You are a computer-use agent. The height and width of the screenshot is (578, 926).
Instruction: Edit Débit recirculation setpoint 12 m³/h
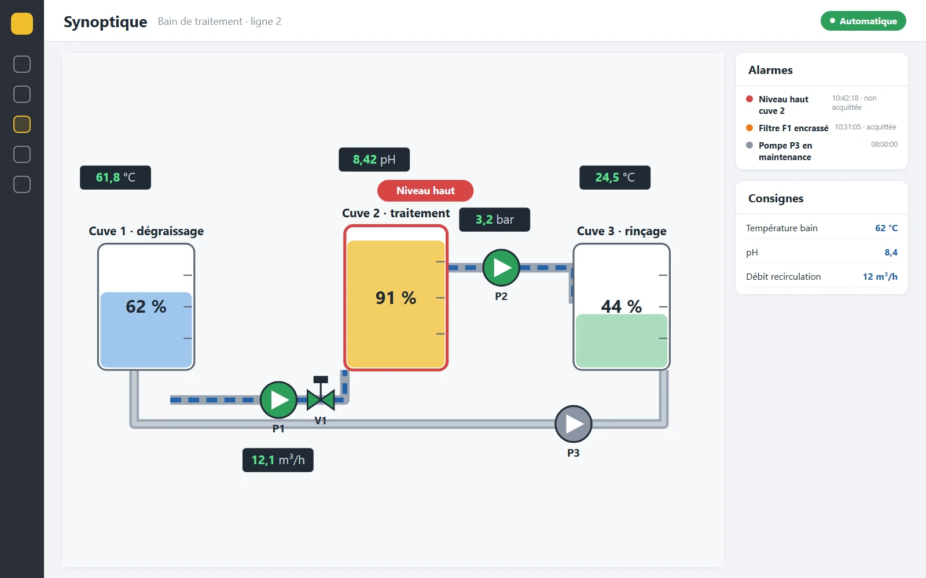point(880,276)
